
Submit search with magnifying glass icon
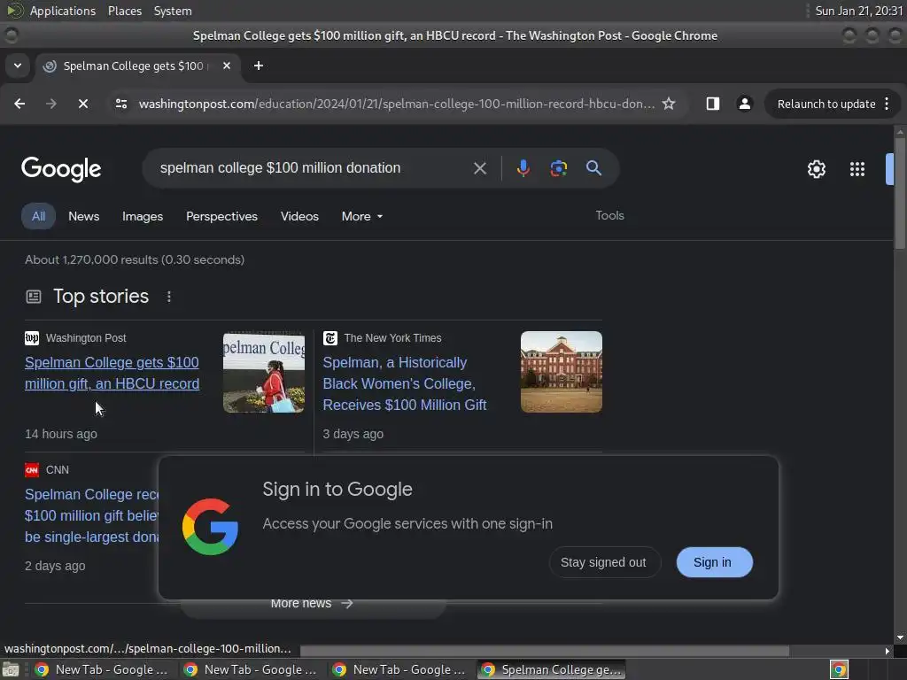593,168
